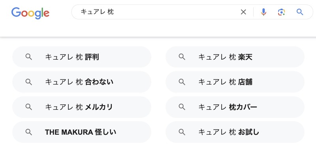Choose suggestion キュアレ 枕 店舗
Viewport: 316px width, 154px height.
point(235,82)
